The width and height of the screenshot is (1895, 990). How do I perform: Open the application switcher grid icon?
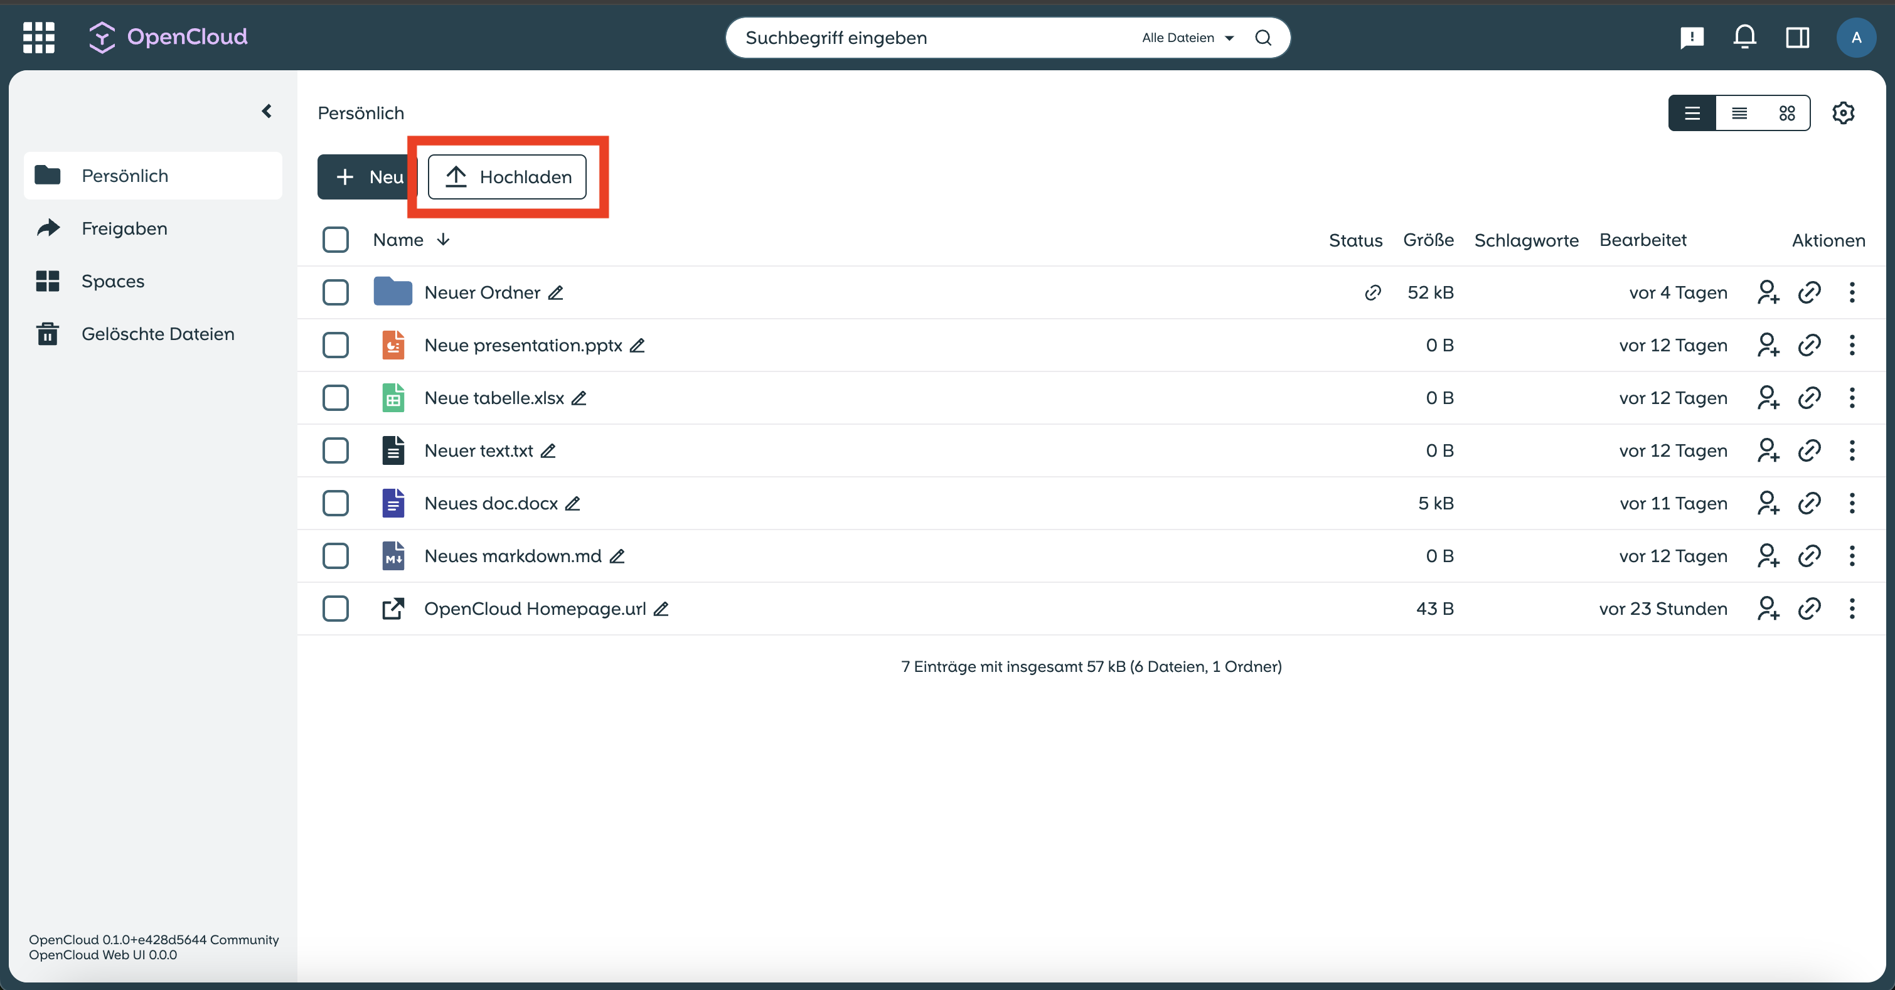(x=39, y=37)
